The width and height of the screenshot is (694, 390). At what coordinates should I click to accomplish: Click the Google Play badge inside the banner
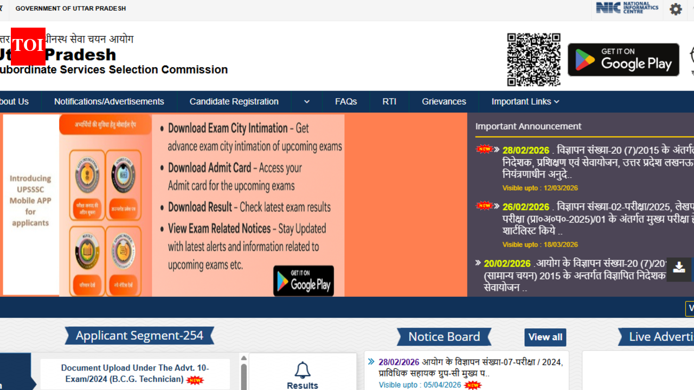(x=303, y=281)
